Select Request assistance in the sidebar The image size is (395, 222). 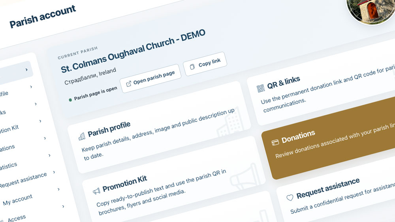click(23, 180)
